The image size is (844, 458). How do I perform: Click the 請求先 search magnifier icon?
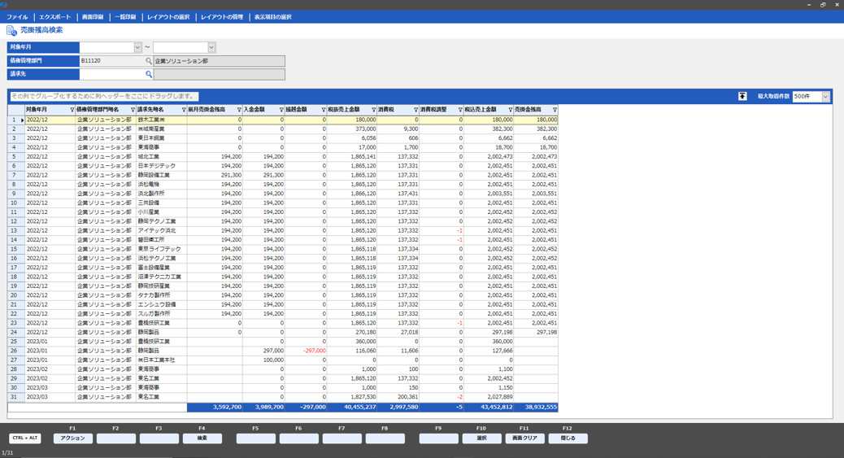coord(149,74)
